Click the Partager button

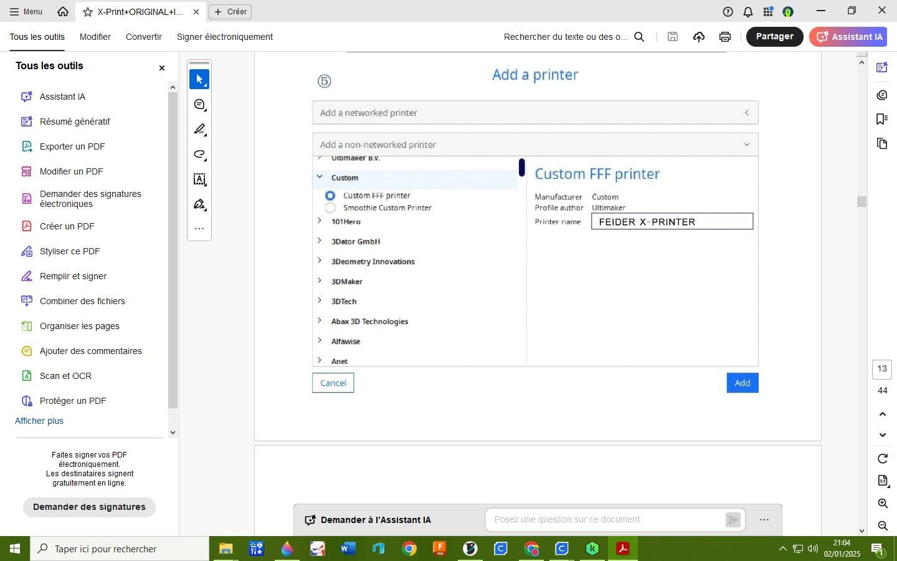point(775,37)
